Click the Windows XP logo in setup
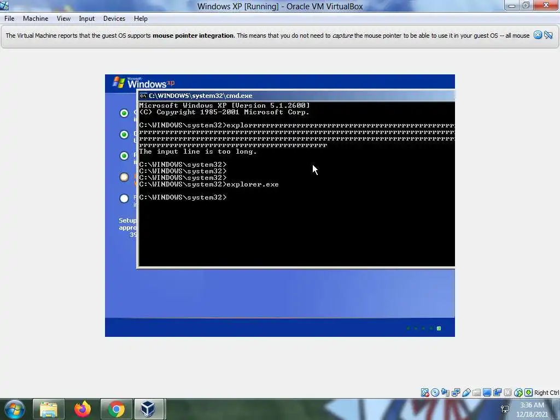This screenshot has height=420, width=560. click(x=144, y=83)
